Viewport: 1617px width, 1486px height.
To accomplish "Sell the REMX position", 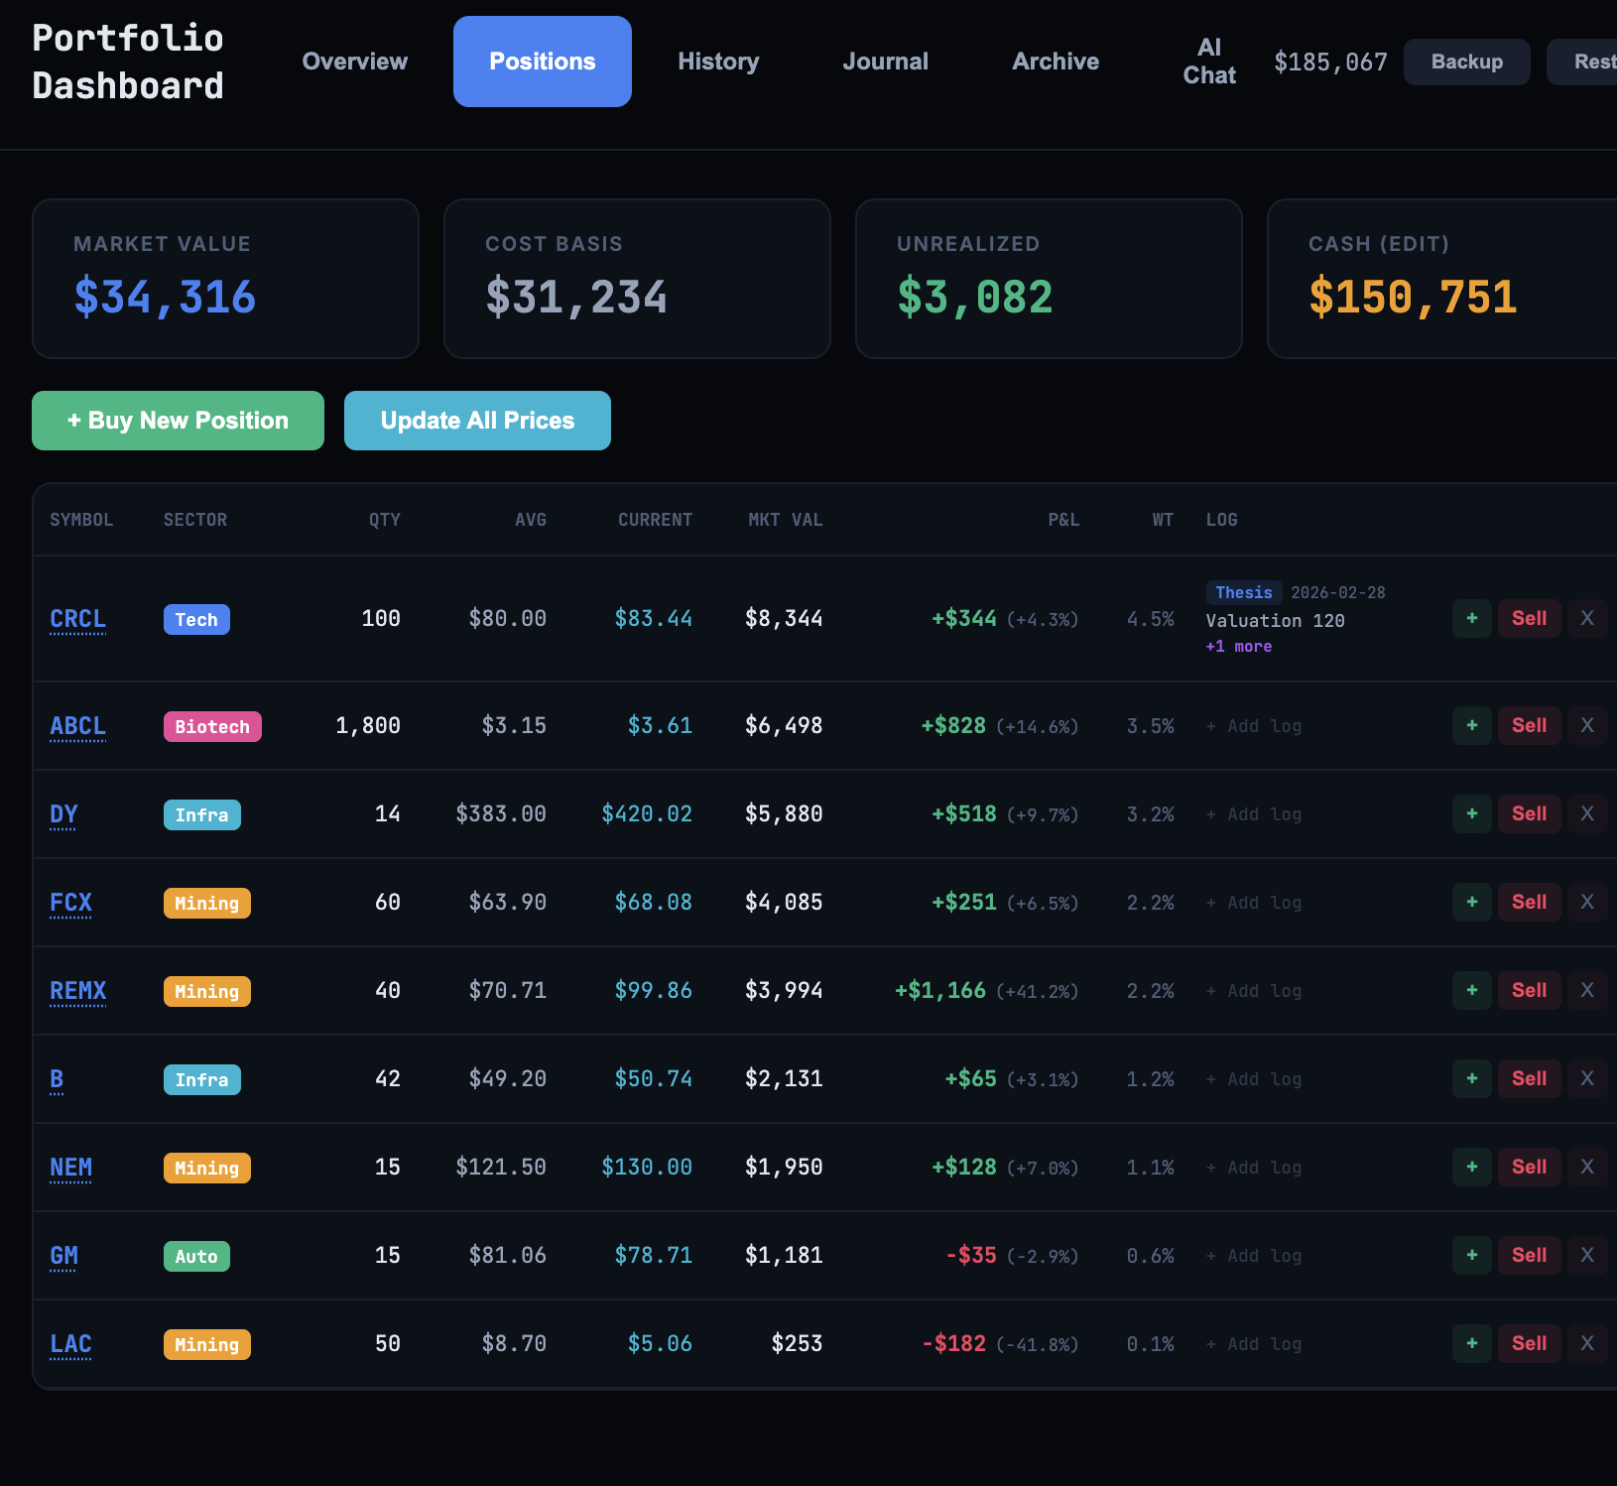I will [x=1528, y=990].
